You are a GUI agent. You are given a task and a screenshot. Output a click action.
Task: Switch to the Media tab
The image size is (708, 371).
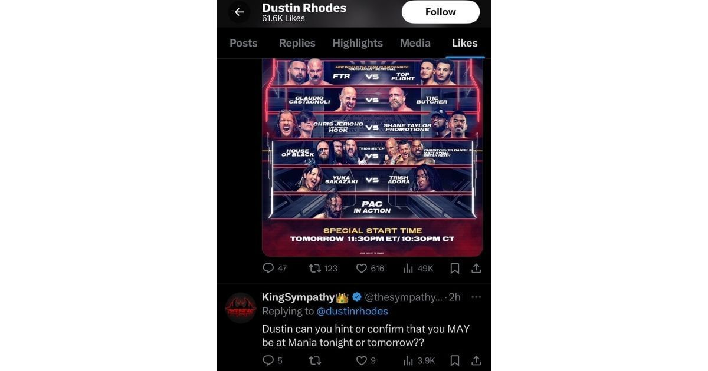pos(415,43)
